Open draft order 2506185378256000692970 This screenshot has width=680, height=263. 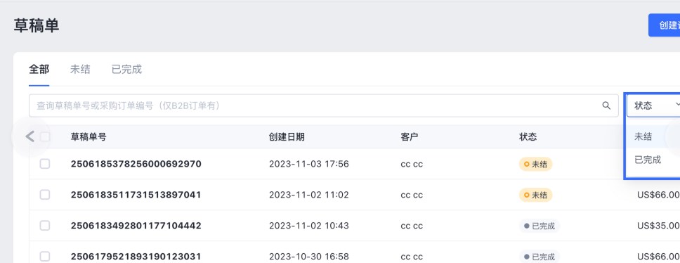136,164
